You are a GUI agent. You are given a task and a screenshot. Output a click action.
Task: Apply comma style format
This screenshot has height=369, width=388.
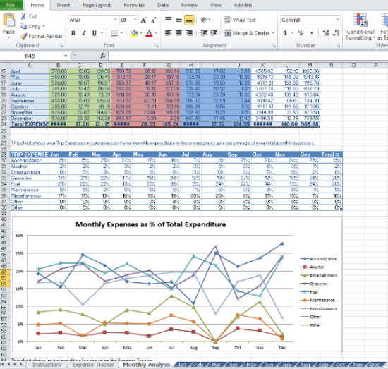(312, 33)
